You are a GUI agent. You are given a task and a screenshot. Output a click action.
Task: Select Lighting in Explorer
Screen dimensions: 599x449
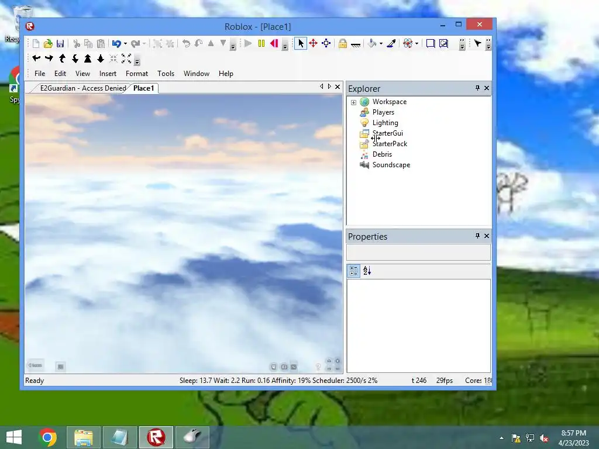385,123
